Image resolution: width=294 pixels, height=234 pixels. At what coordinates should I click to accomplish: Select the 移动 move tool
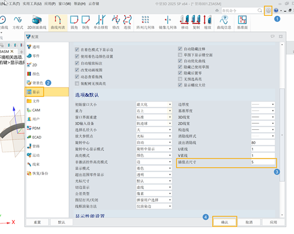185,22
